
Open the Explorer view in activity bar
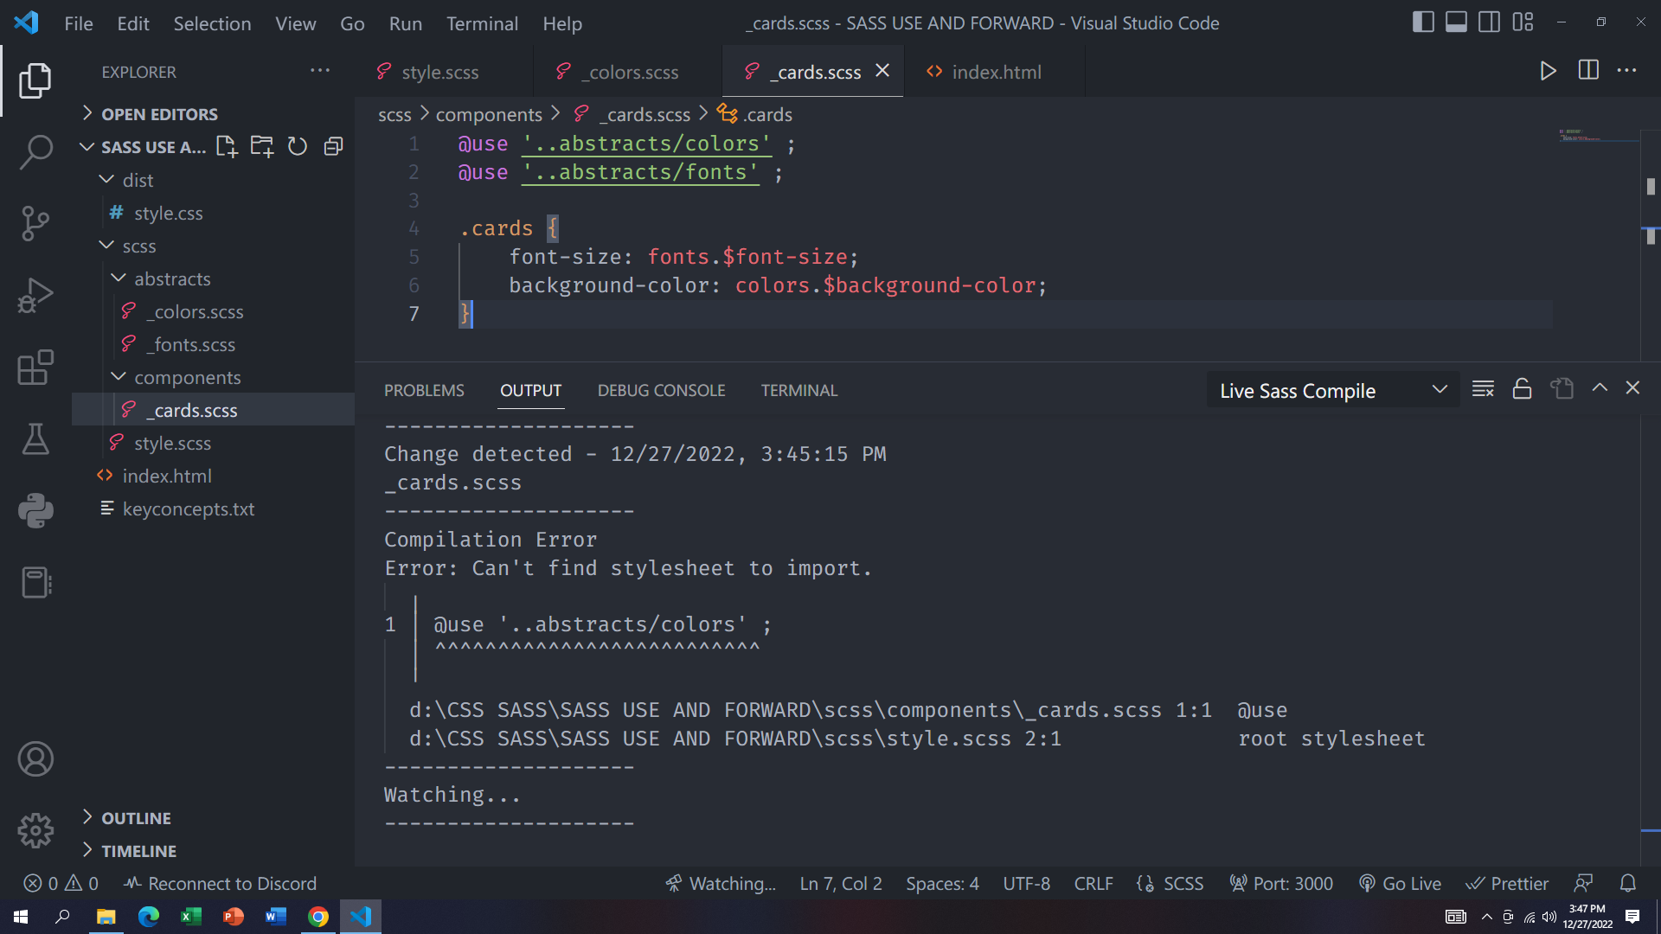pos(35,80)
